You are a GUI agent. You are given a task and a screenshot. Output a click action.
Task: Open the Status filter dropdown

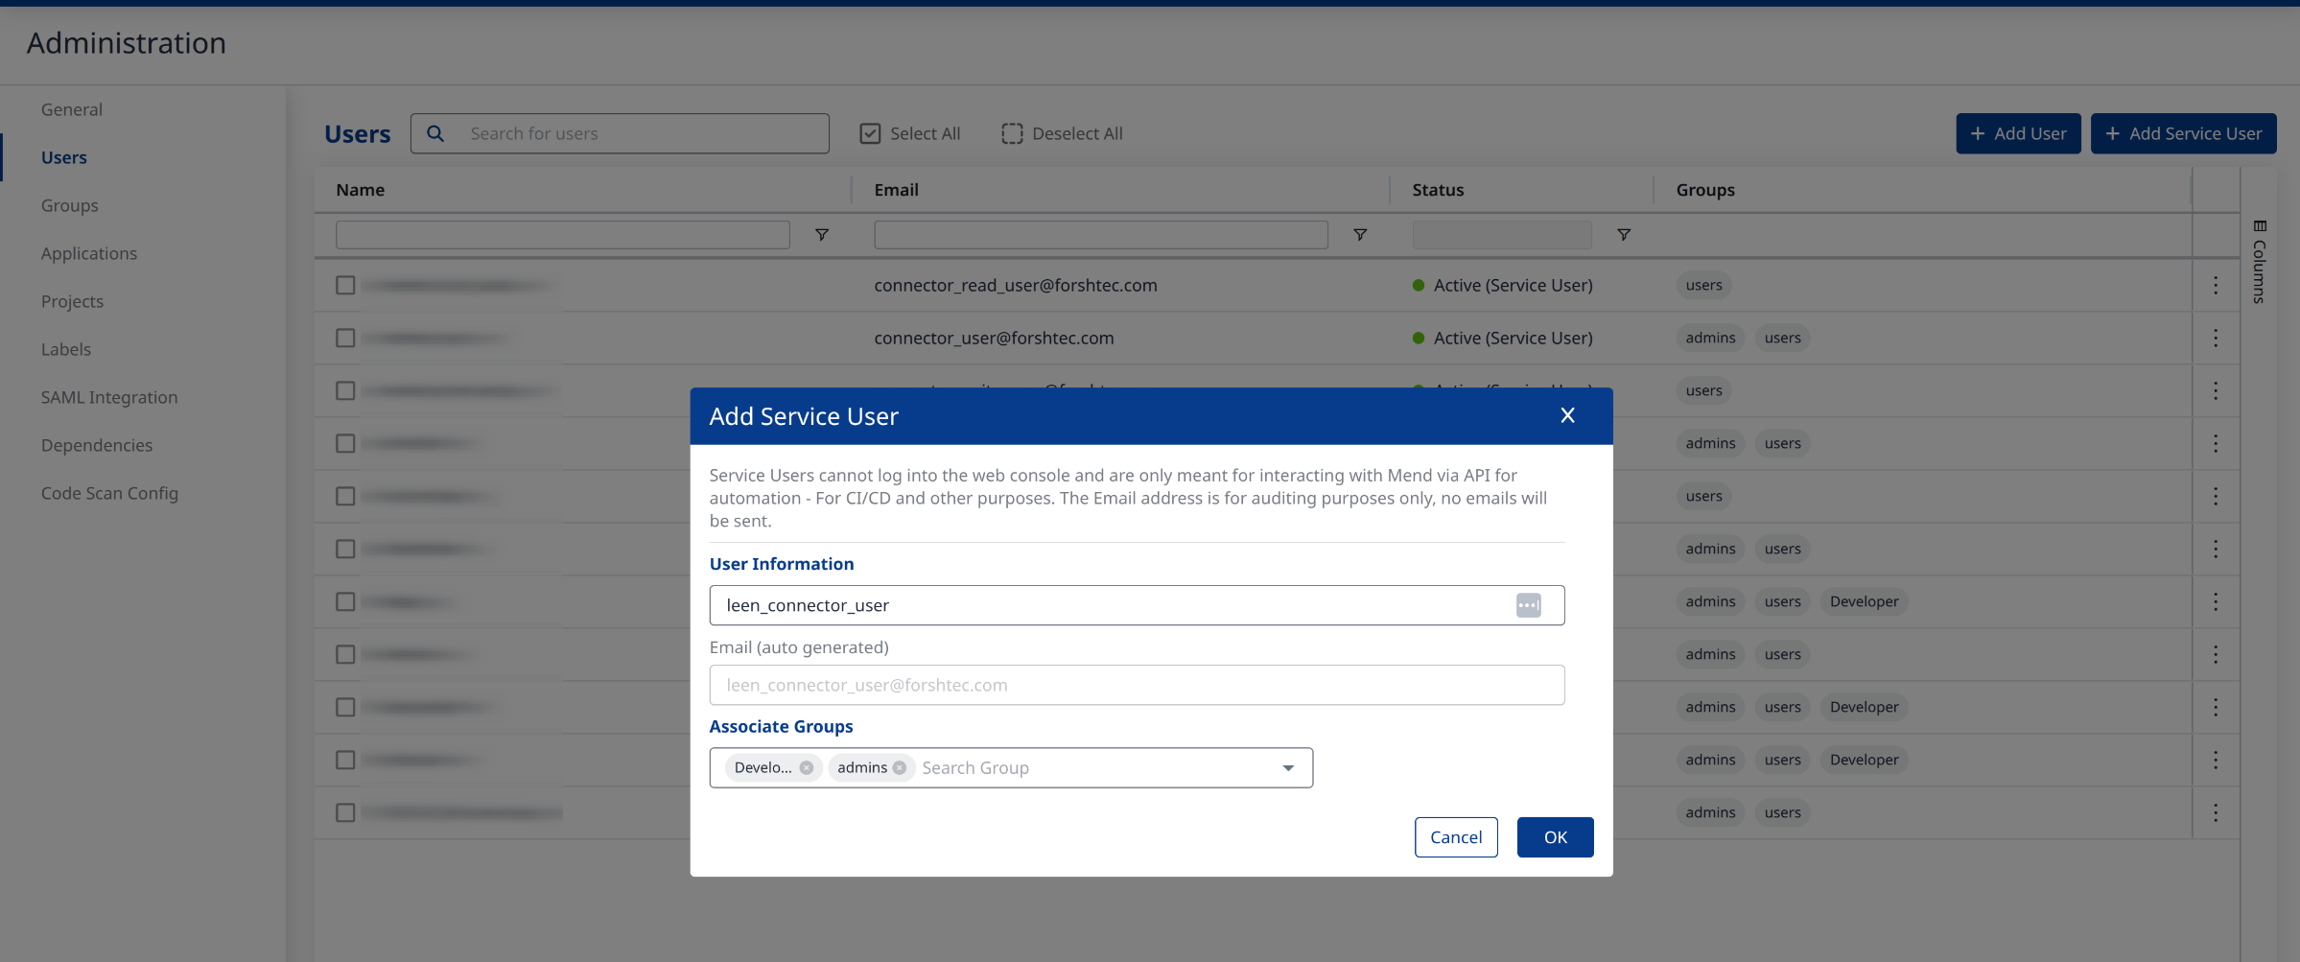point(1501,234)
